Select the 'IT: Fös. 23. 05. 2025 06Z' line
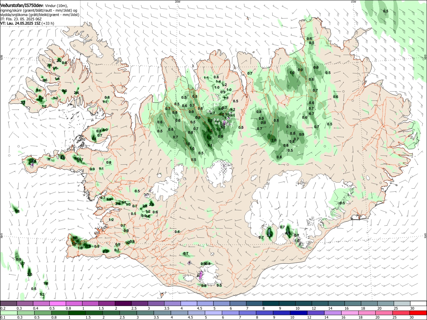 (x=21, y=19)
